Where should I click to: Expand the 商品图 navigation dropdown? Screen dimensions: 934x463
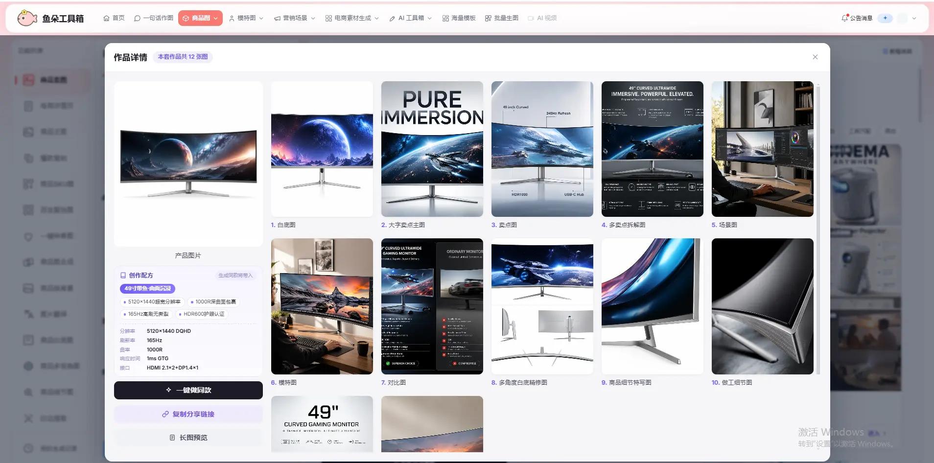coord(200,18)
